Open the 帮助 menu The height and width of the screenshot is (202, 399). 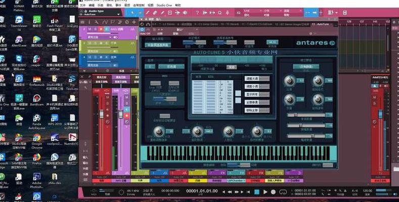tap(179, 5)
